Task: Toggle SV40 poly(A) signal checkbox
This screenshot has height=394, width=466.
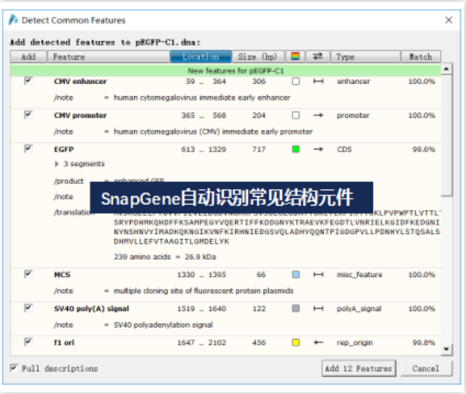Action: click(x=28, y=308)
